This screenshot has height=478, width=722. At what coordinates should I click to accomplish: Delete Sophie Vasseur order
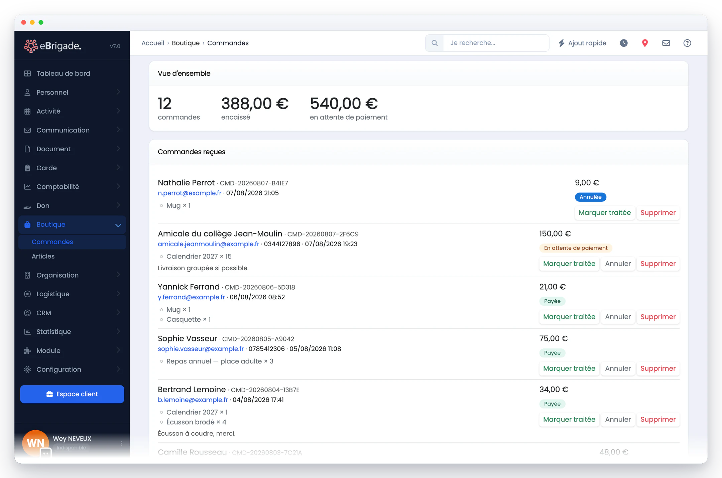tap(658, 368)
